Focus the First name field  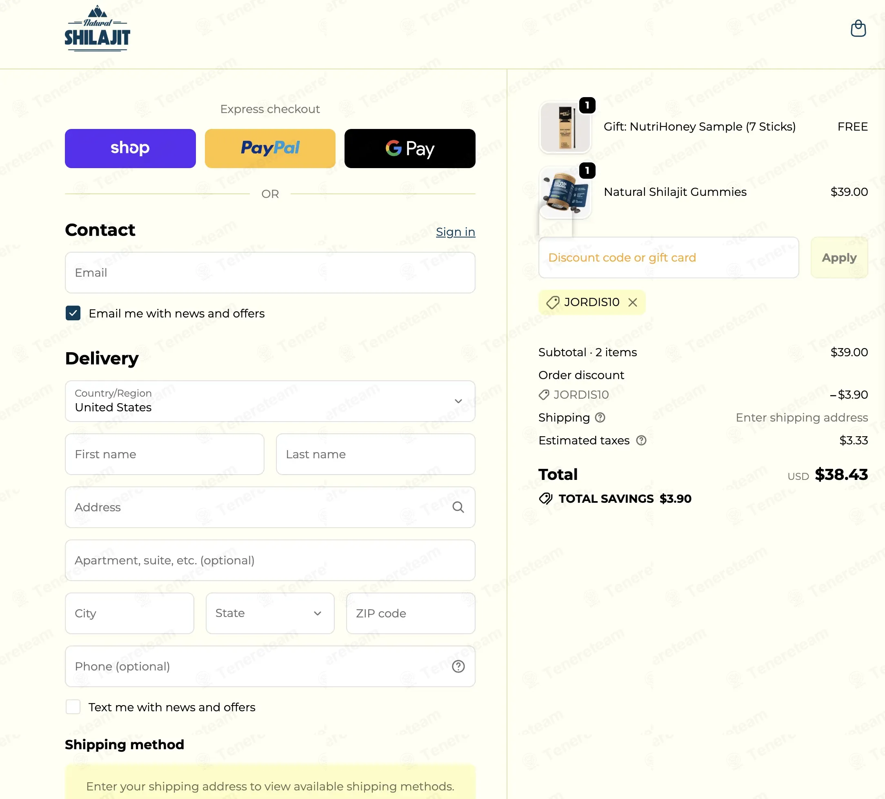165,454
